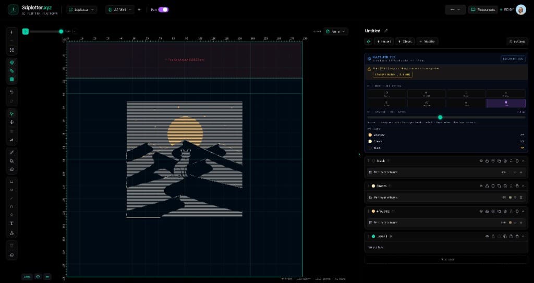Toggle the lock icon on the Cream layer

tap(487, 186)
